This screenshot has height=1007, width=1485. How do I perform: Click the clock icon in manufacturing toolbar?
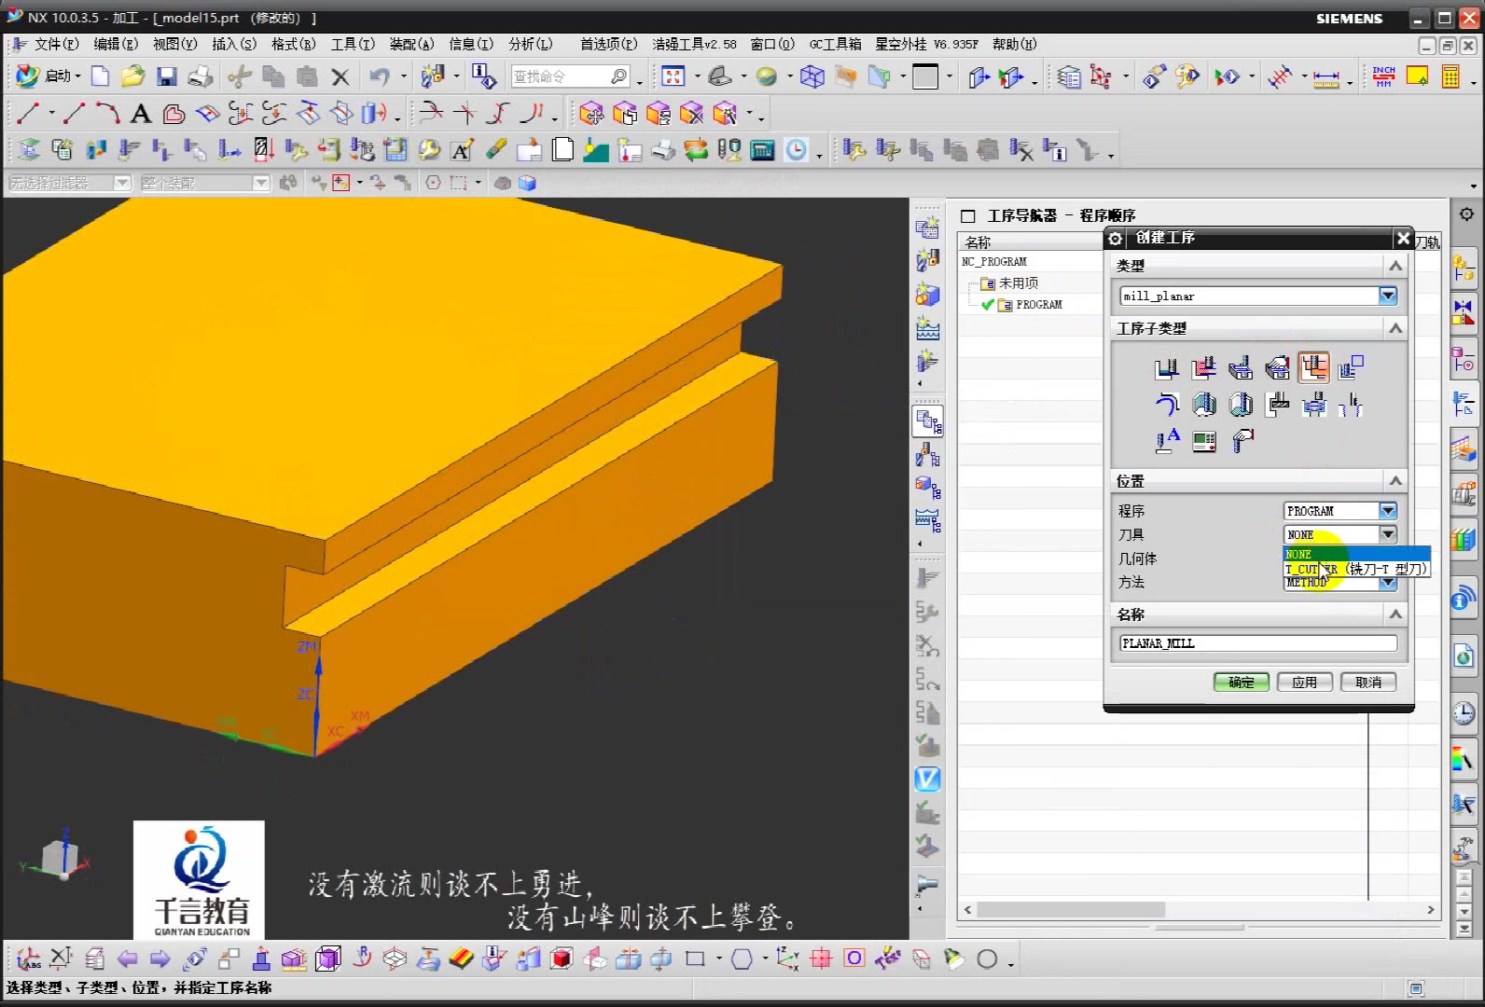(797, 149)
